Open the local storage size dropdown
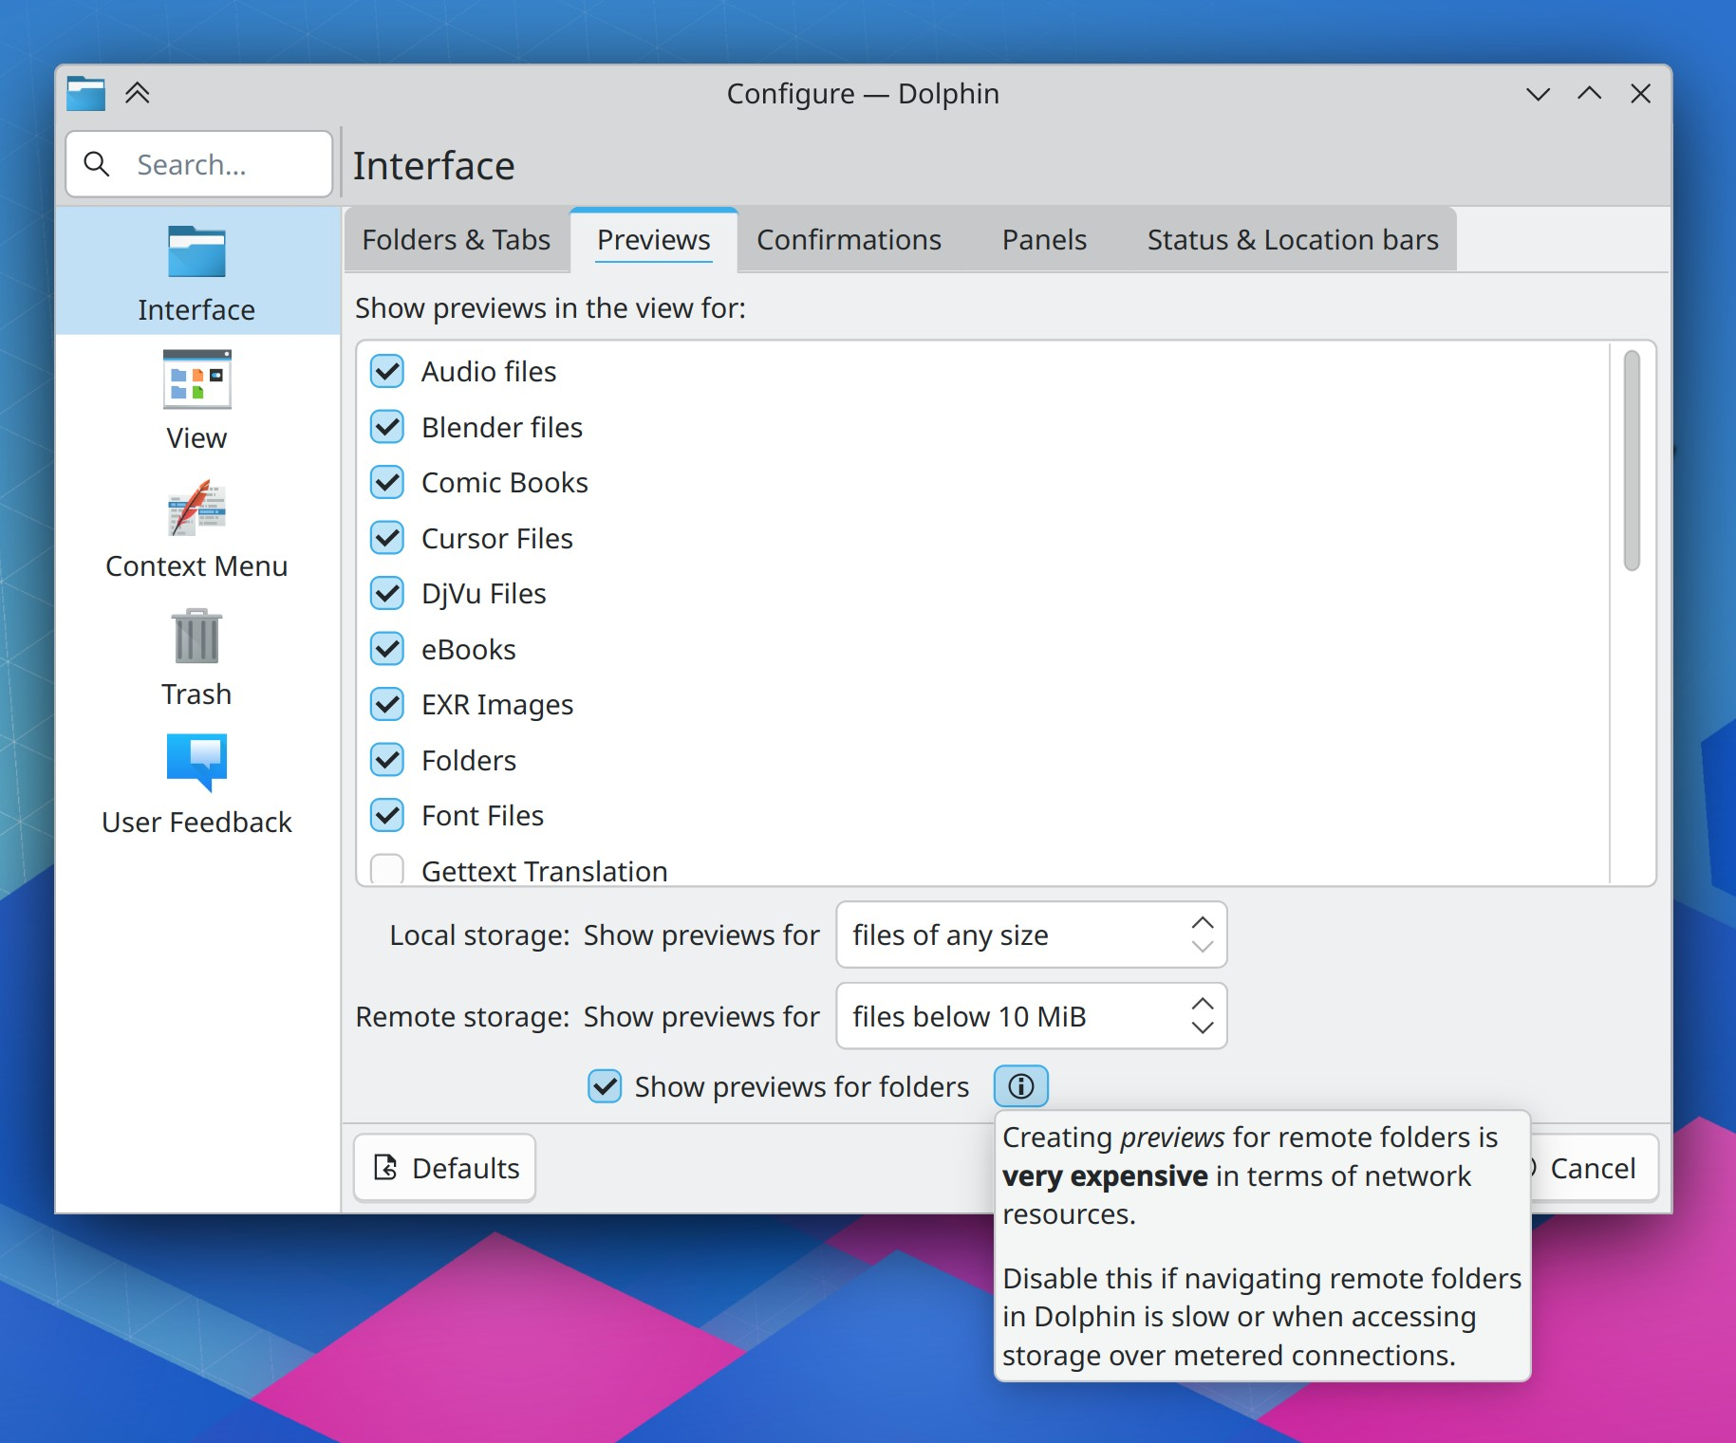The height and width of the screenshot is (1443, 1736). coord(1031,934)
